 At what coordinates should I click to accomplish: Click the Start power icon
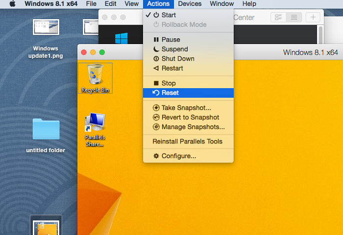pos(156,15)
